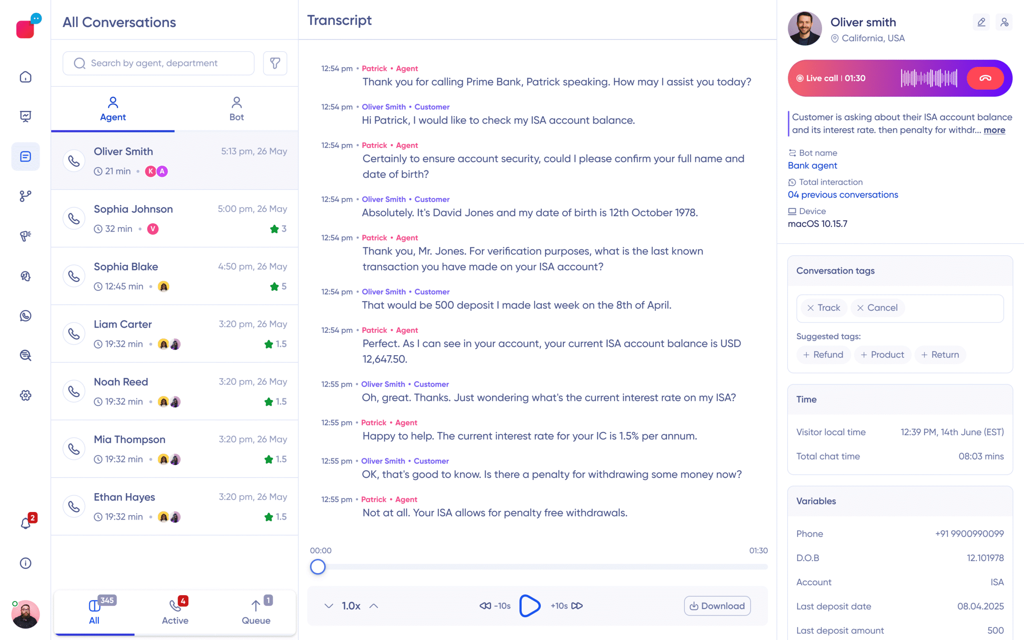The width and height of the screenshot is (1024, 640).
Task: Remove the Cancel conversation tag
Action: tap(860, 308)
